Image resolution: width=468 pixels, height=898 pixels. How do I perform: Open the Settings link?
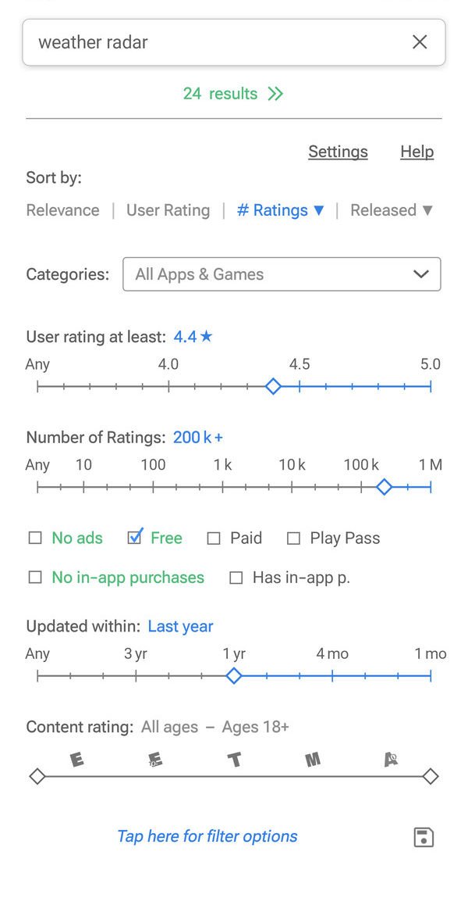[338, 151]
